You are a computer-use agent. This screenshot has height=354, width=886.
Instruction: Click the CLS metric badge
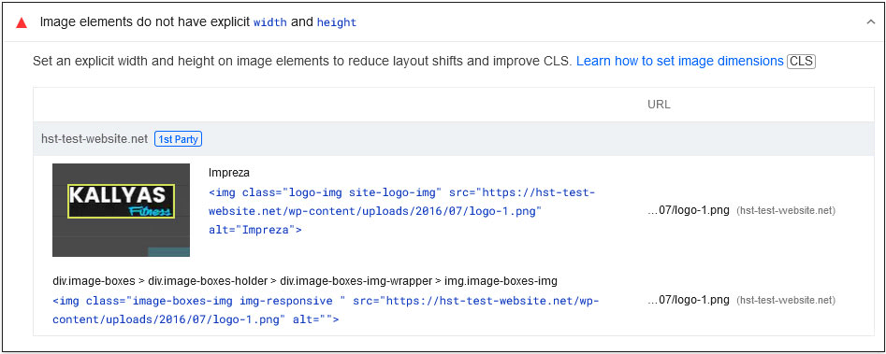pos(801,62)
